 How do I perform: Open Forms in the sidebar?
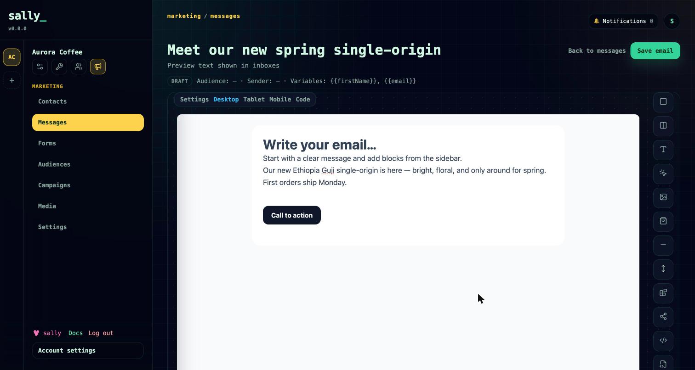(88, 143)
